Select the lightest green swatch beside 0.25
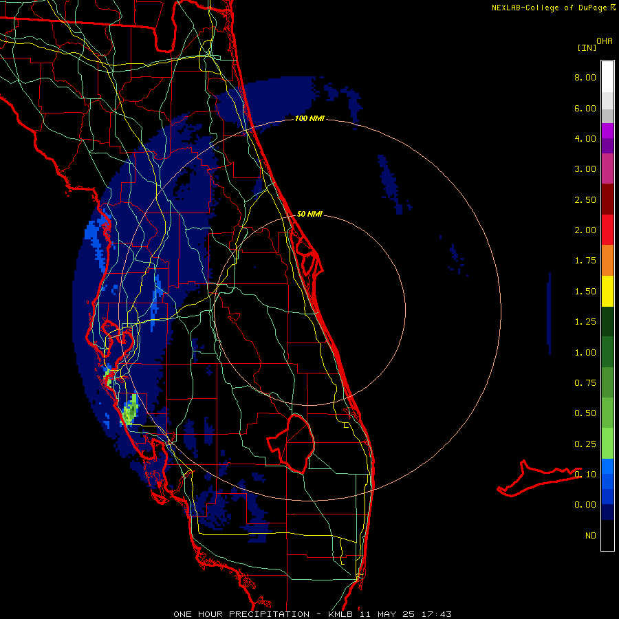The width and height of the screenshot is (619, 619). click(607, 444)
